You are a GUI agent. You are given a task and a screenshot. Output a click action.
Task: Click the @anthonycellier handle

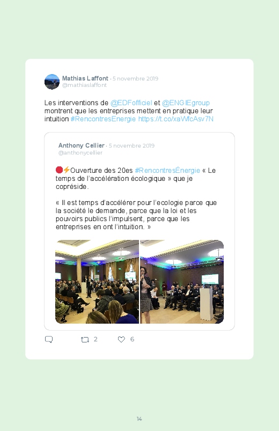click(80, 152)
